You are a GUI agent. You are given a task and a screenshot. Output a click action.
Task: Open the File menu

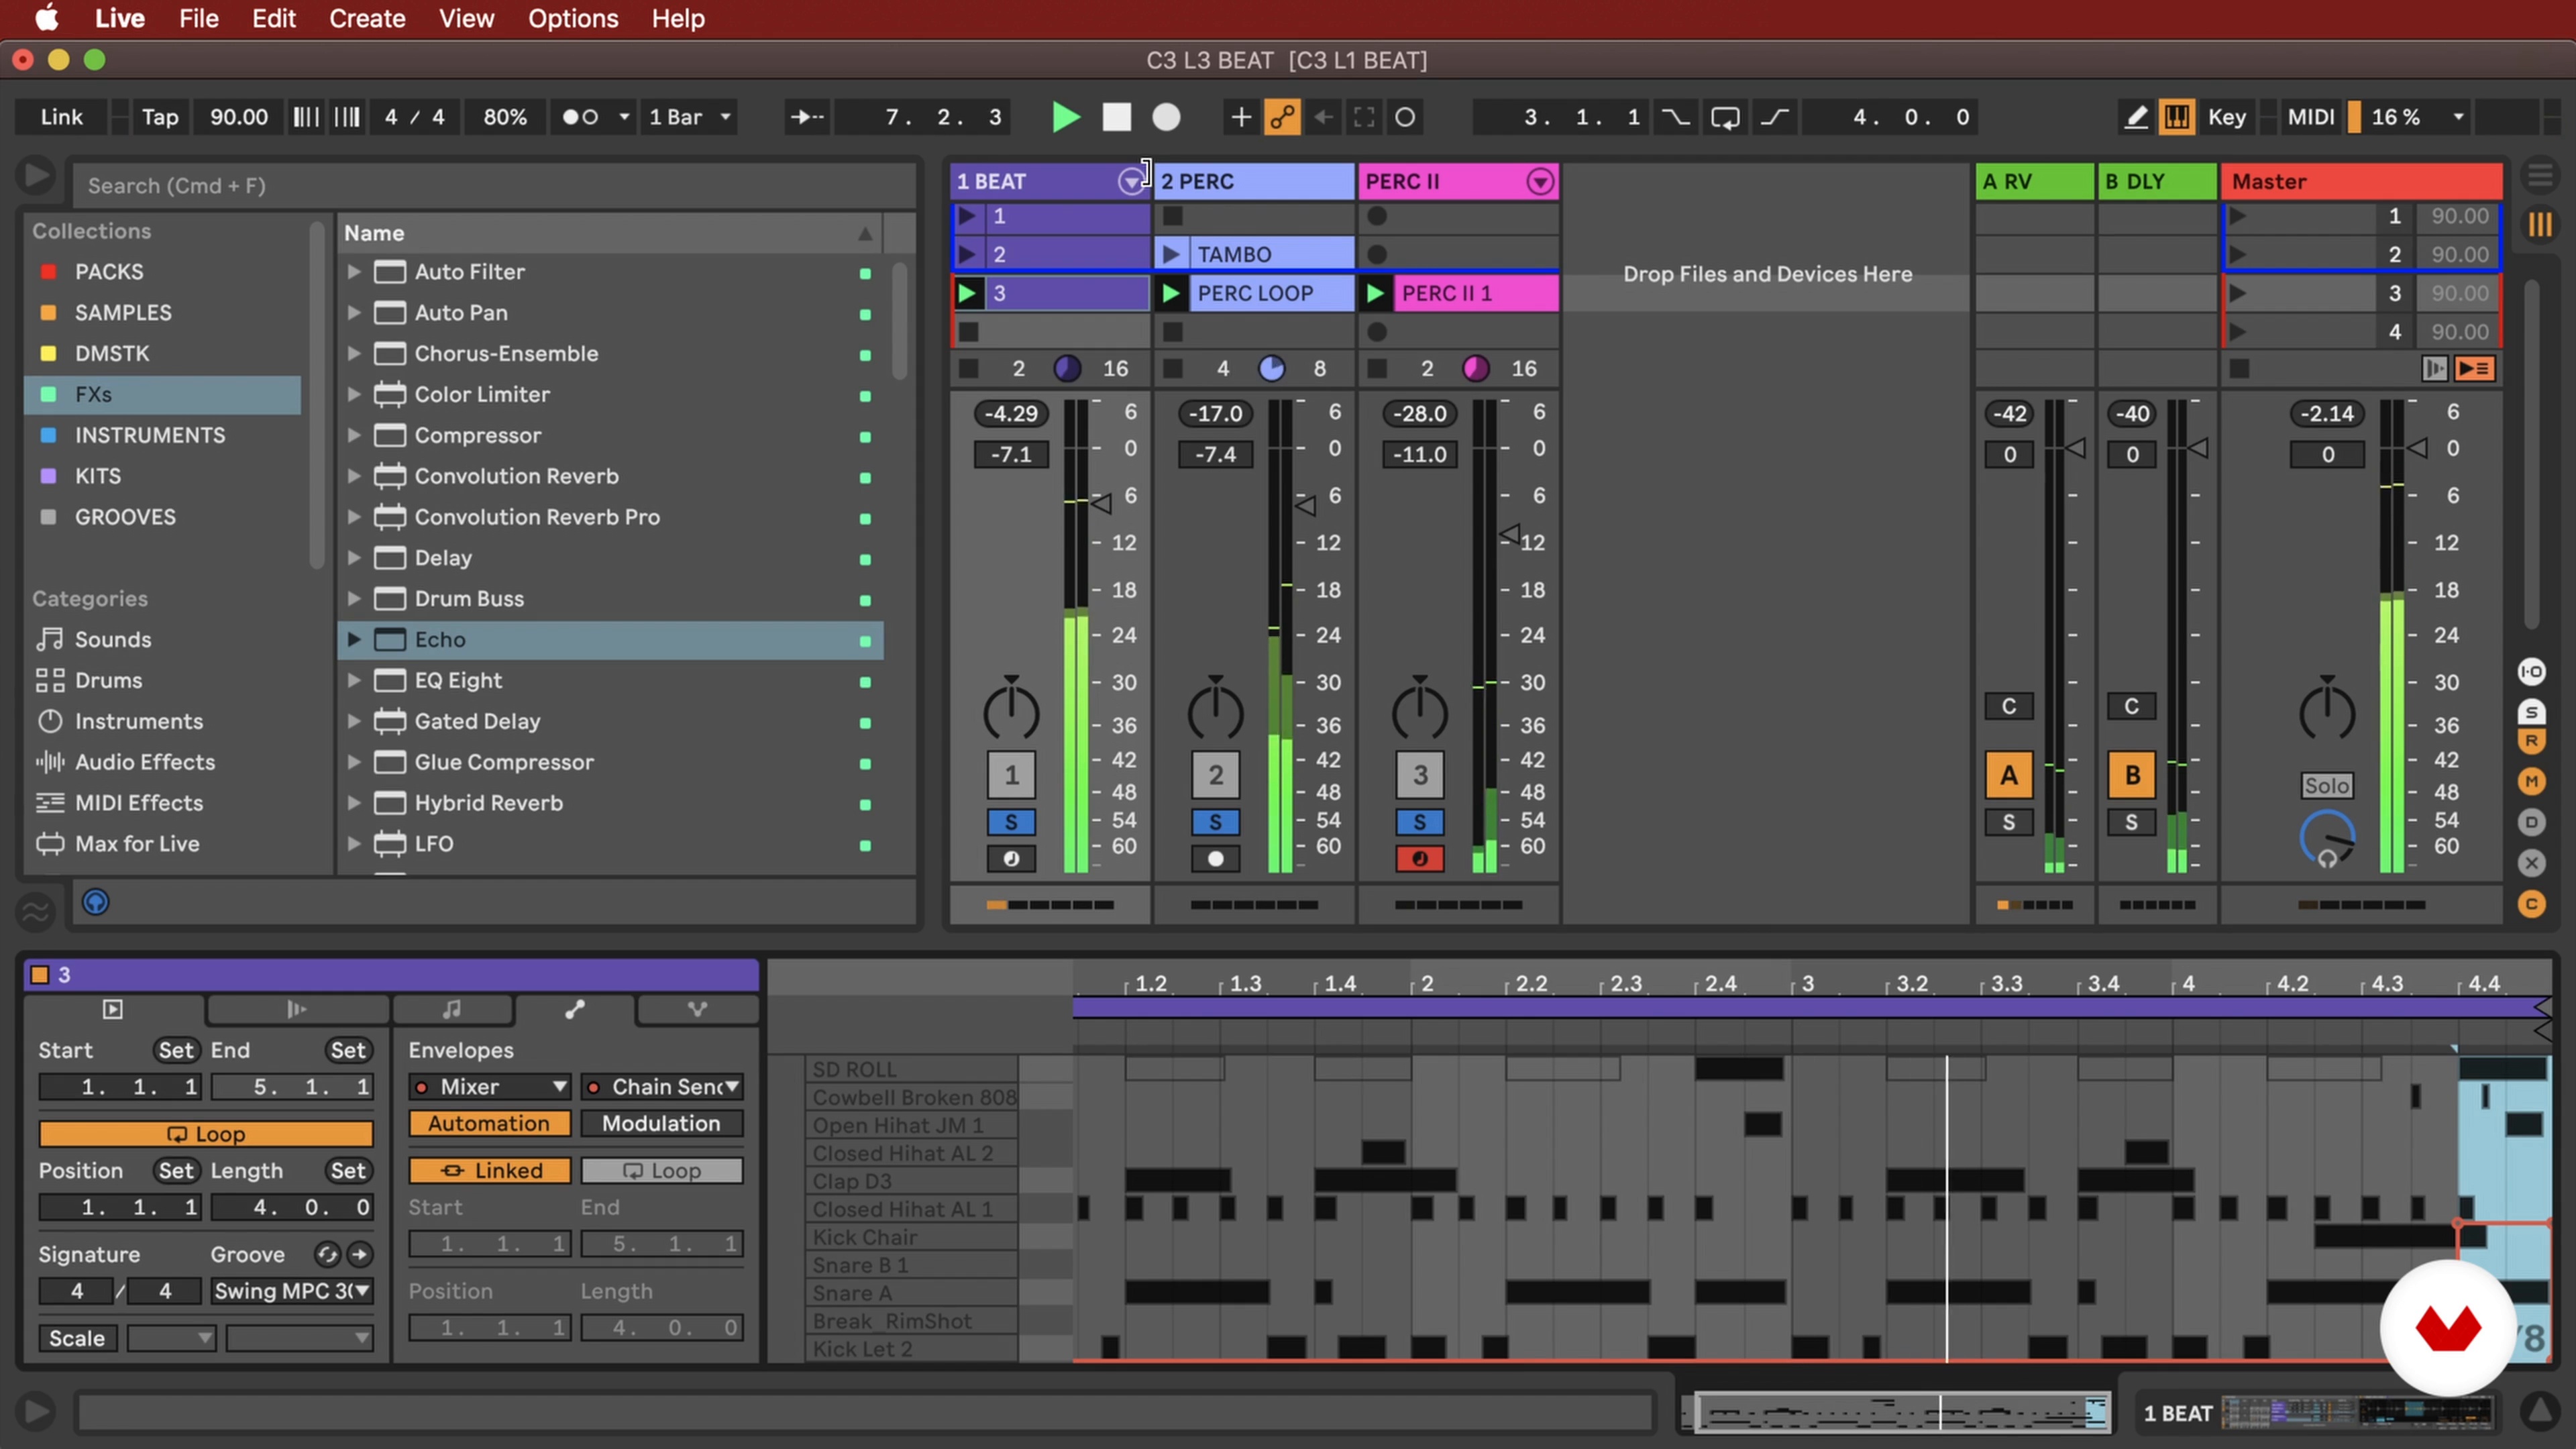point(199,18)
